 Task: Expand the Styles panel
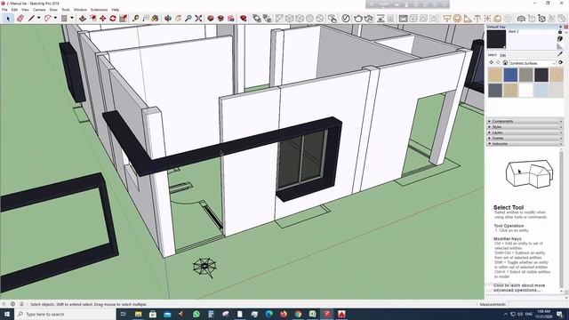[525, 127]
